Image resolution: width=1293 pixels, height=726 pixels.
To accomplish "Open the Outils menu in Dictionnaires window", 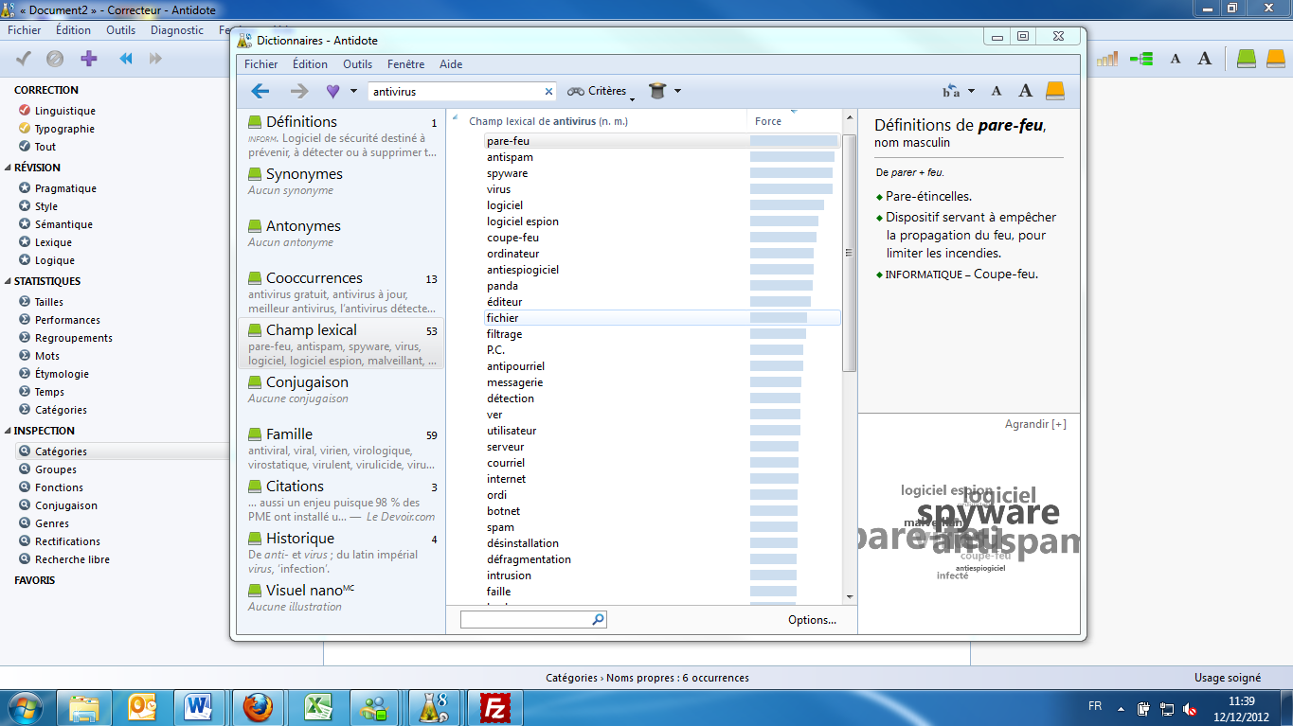I will point(357,64).
